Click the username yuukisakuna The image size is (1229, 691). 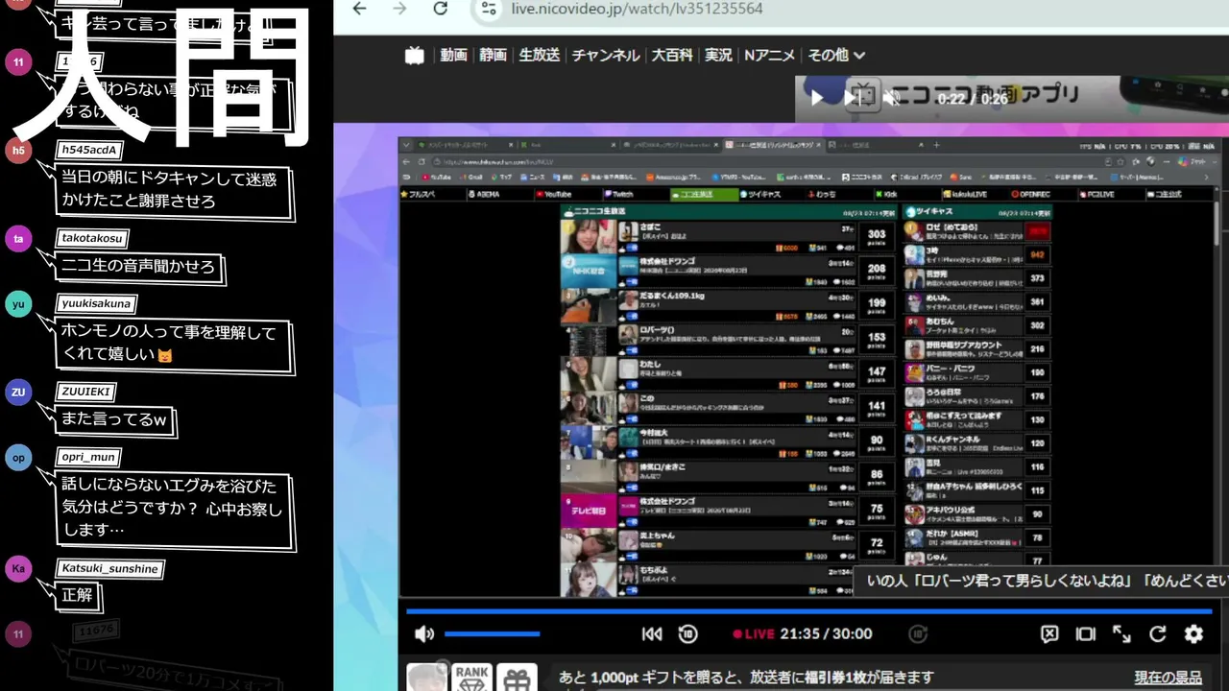(95, 304)
